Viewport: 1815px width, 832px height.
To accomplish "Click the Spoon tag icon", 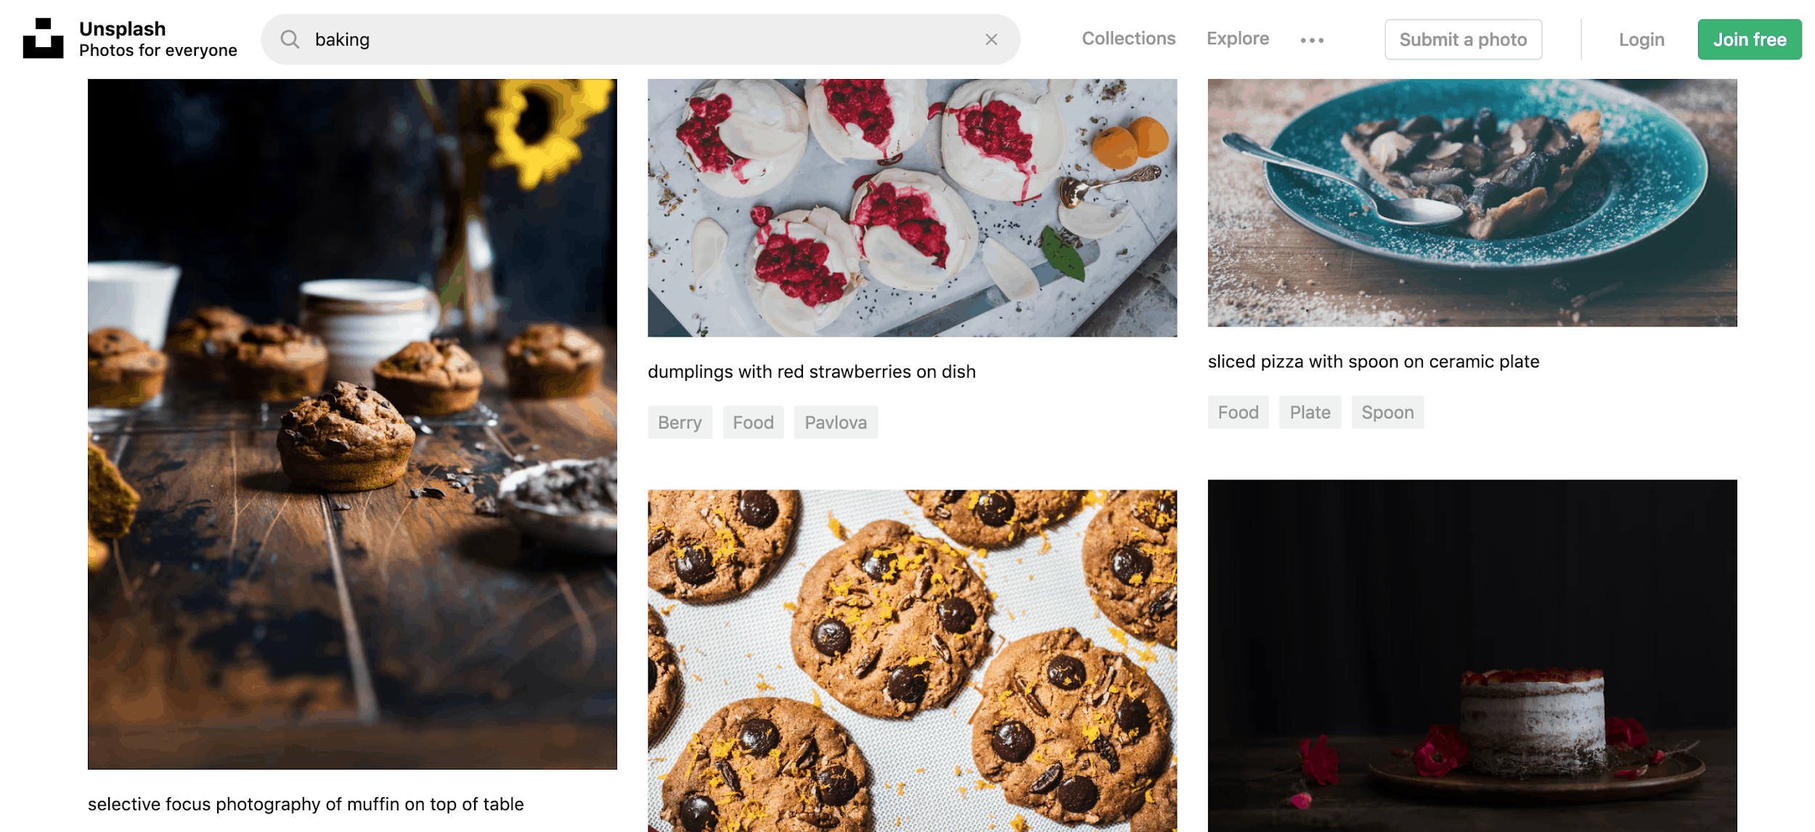I will [x=1387, y=412].
